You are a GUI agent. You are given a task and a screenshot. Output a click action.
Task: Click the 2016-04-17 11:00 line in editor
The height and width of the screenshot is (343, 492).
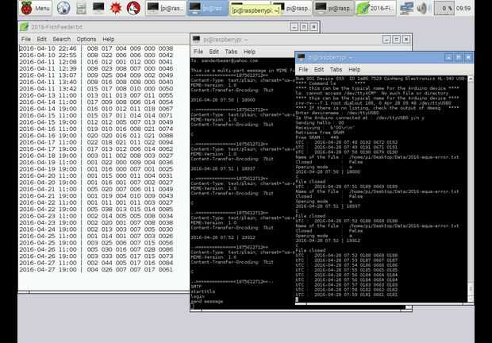pos(96,142)
